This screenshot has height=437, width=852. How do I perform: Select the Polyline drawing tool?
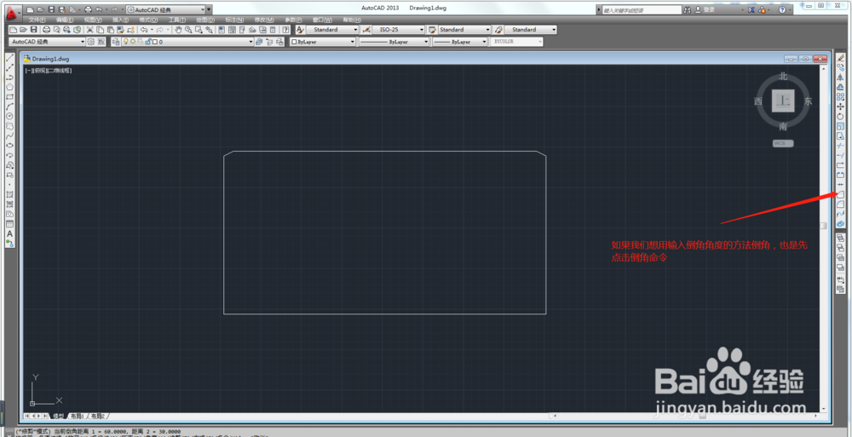click(9, 78)
